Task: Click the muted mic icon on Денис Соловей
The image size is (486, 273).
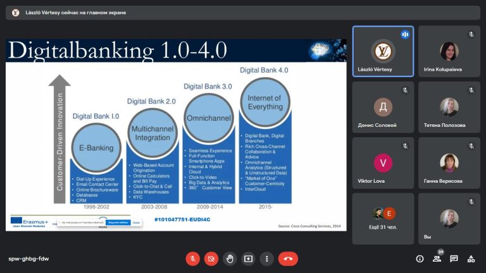Action: click(x=405, y=90)
